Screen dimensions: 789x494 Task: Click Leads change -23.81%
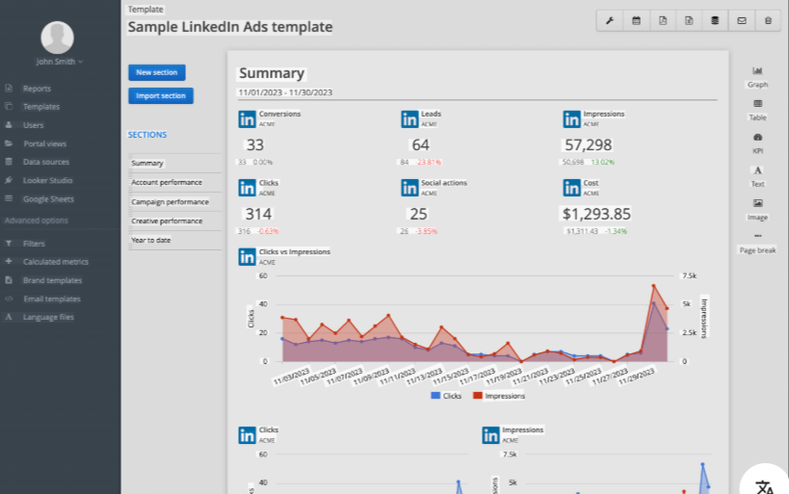[x=429, y=162]
